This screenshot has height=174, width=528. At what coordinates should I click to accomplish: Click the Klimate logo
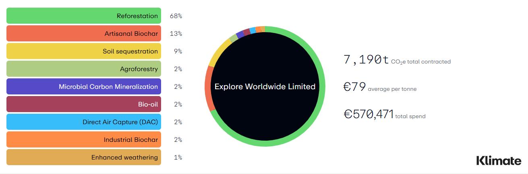499,160
